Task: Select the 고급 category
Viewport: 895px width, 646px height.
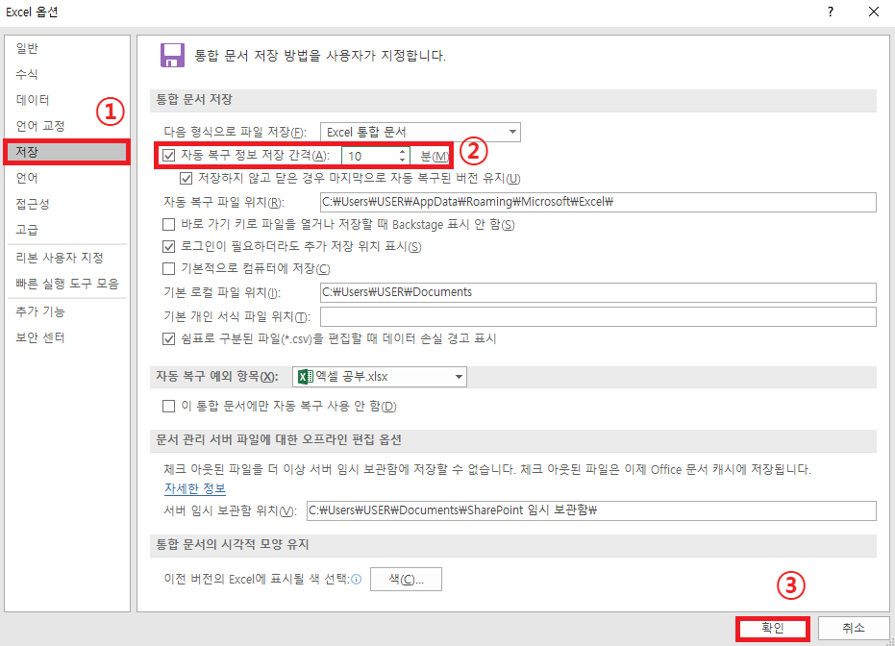Action: (x=66, y=230)
